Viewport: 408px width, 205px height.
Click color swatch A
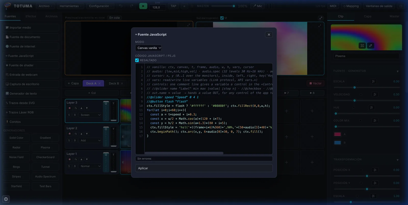(337, 134)
